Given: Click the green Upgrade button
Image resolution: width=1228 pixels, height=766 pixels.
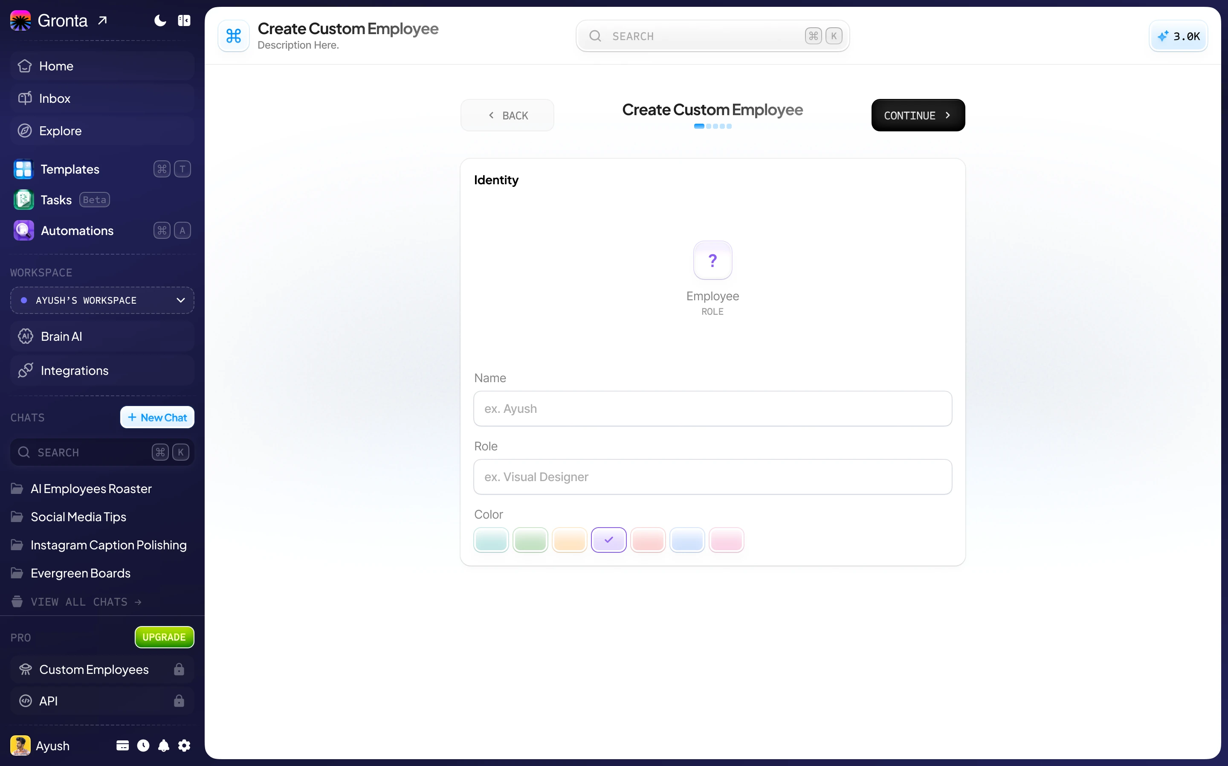Looking at the screenshot, I should [x=164, y=637].
